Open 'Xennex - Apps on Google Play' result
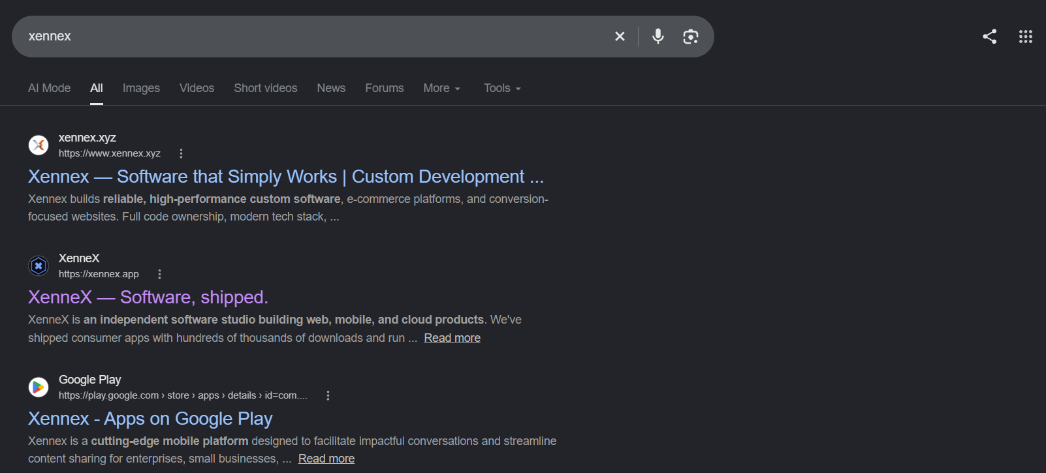The height and width of the screenshot is (473, 1046). pyautogui.click(x=150, y=419)
